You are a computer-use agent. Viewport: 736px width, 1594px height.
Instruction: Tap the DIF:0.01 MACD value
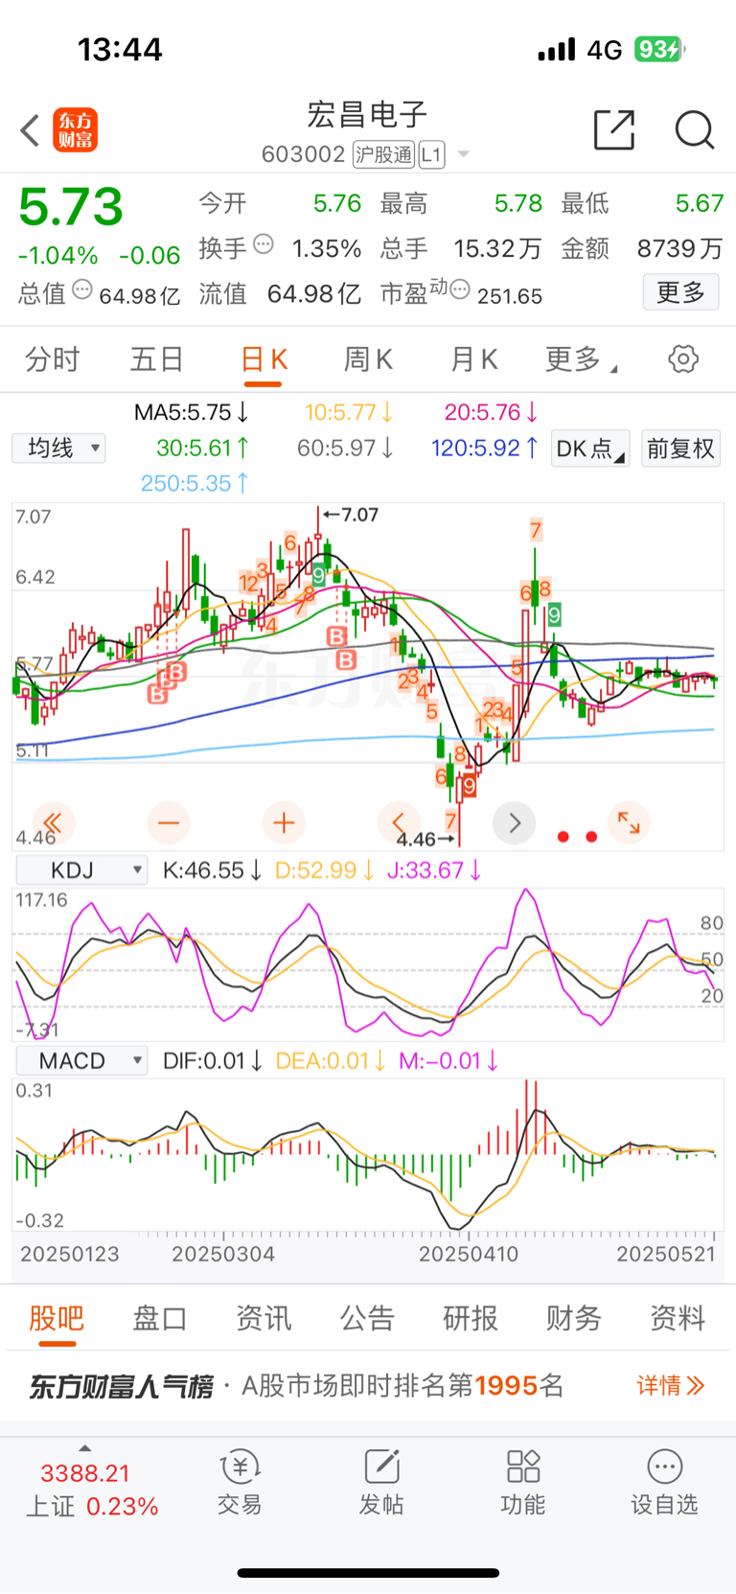tap(212, 1061)
